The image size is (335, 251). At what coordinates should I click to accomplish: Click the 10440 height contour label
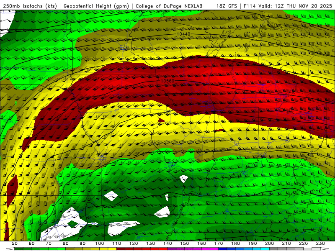click(183, 34)
